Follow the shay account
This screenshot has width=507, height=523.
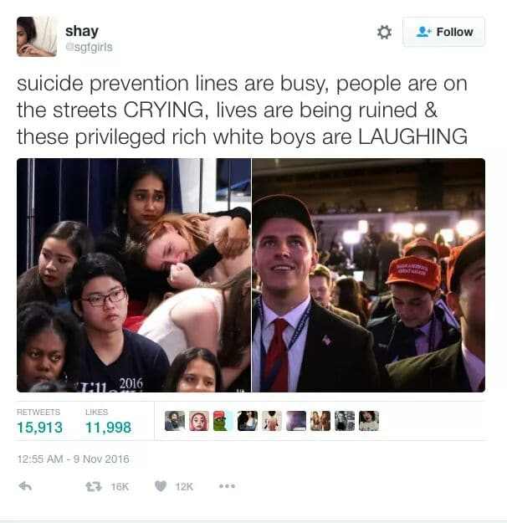click(443, 32)
